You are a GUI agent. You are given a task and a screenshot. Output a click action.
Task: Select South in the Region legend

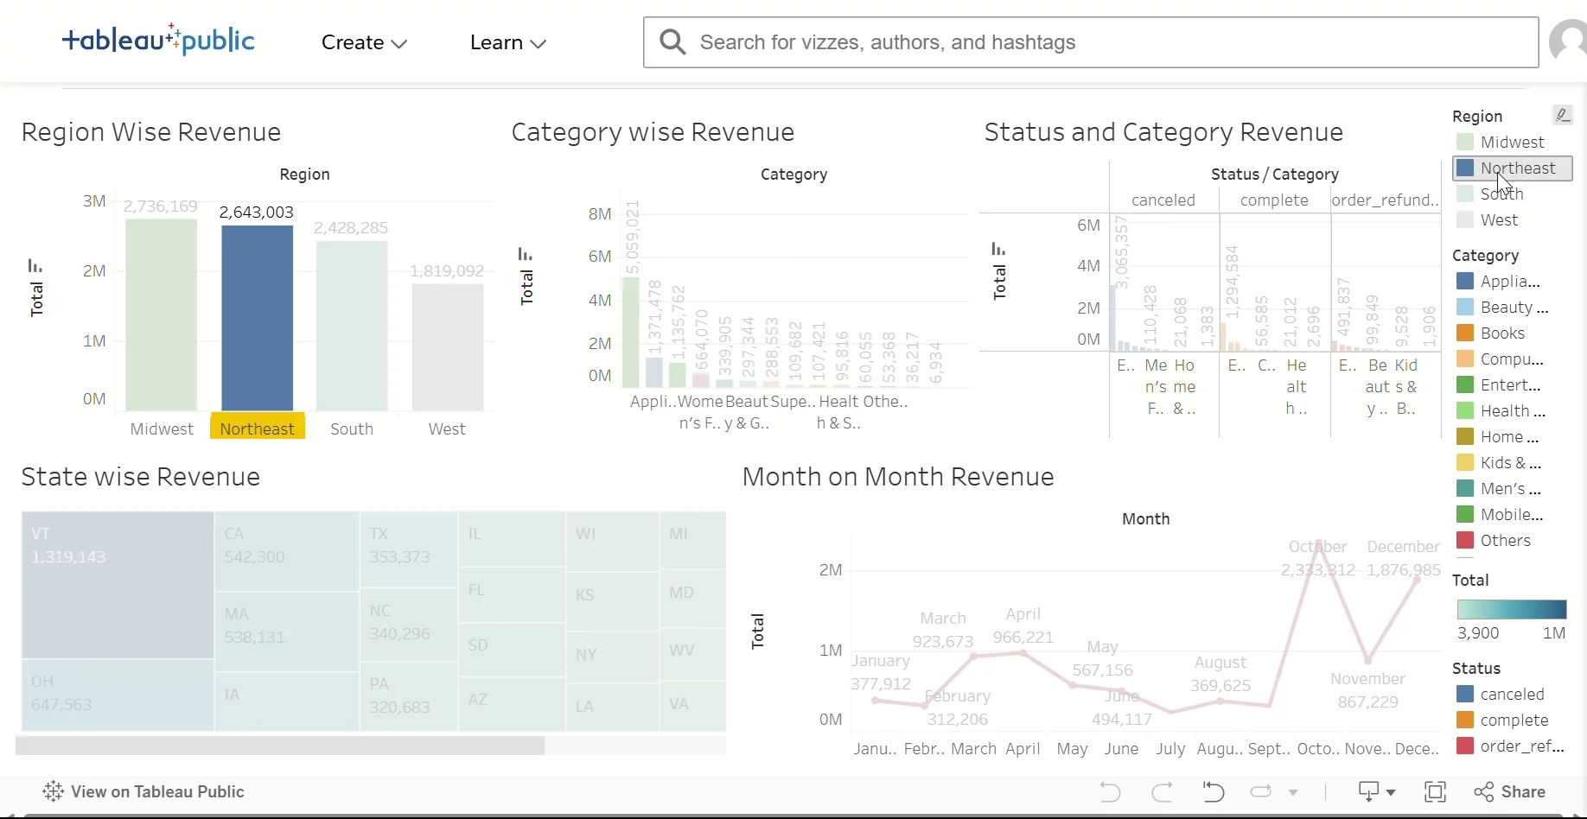click(1500, 194)
